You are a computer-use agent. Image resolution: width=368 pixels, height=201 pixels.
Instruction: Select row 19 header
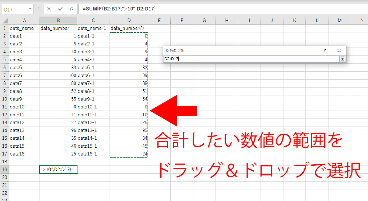pyautogui.click(x=4, y=169)
